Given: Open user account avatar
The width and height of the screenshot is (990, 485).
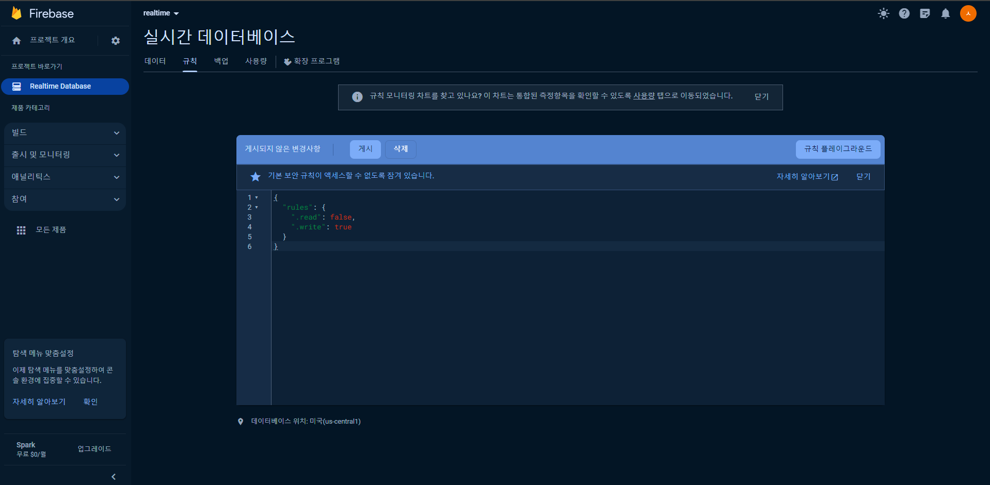Looking at the screenshot, I should coord(968,13).
